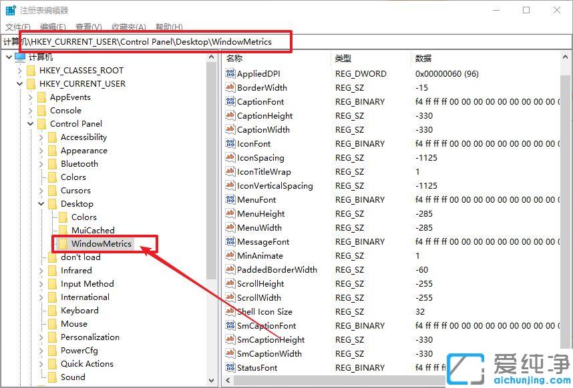Click the binary icon beside CaptionFont
This screenshot has height=388, width=573.
[x=232, y=101]
